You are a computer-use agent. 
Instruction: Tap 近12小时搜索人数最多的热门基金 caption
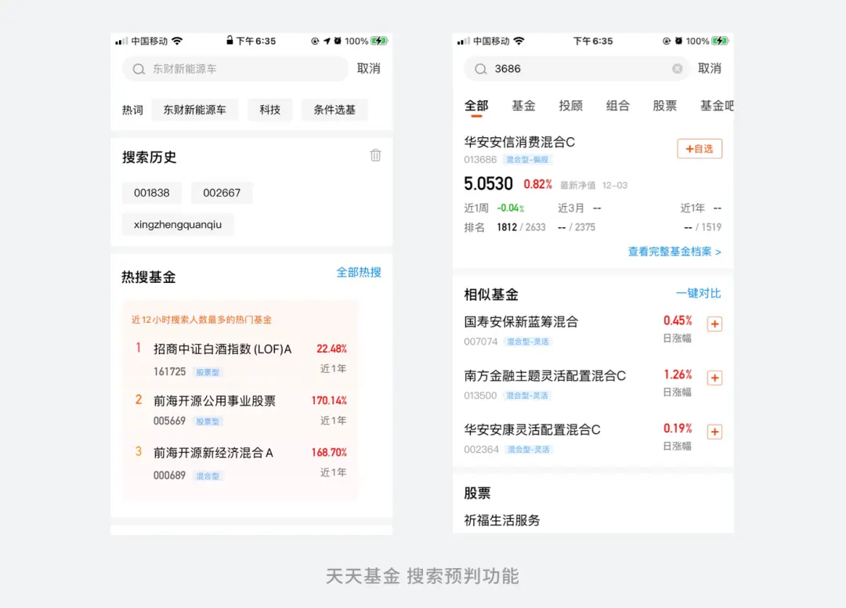pyautogui.click(x=201, y=320)
